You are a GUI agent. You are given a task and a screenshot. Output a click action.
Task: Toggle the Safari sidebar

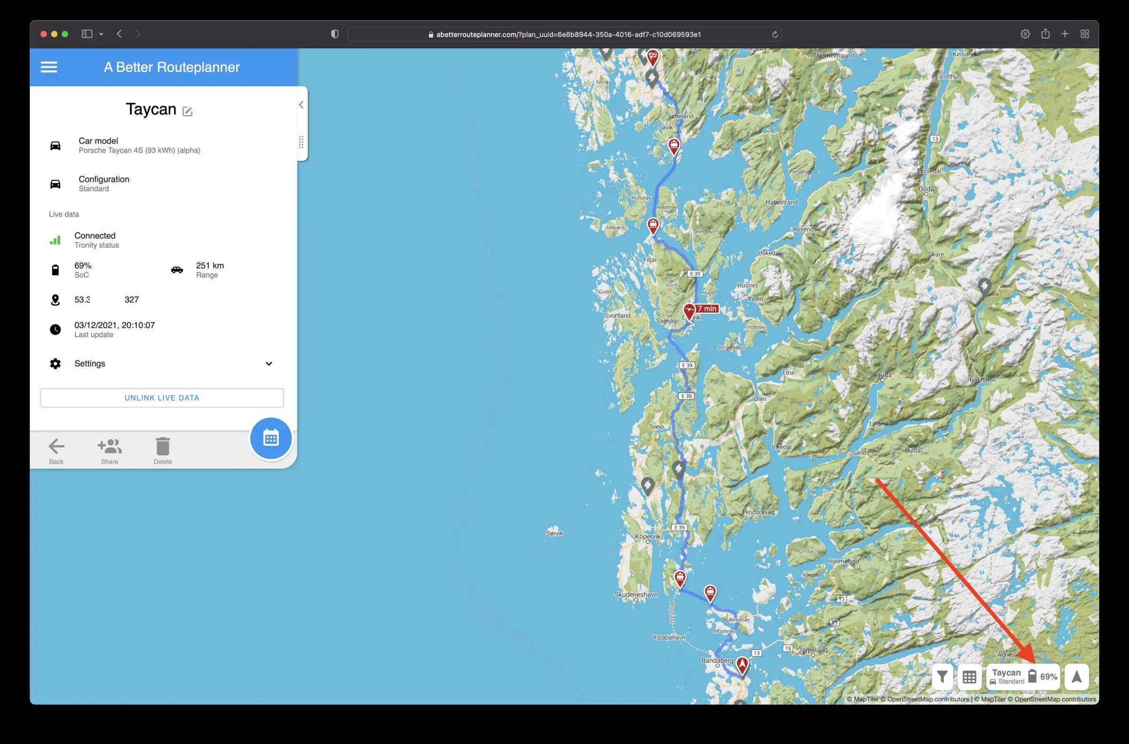(87, 34)
